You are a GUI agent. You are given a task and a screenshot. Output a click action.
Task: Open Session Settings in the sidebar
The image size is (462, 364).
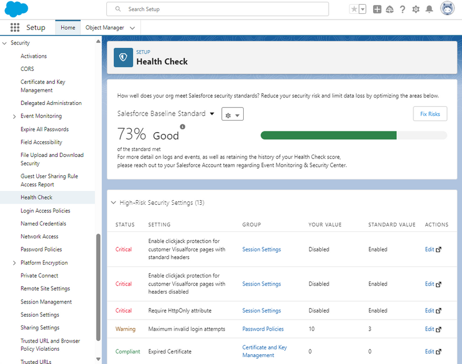click(40, 315)
